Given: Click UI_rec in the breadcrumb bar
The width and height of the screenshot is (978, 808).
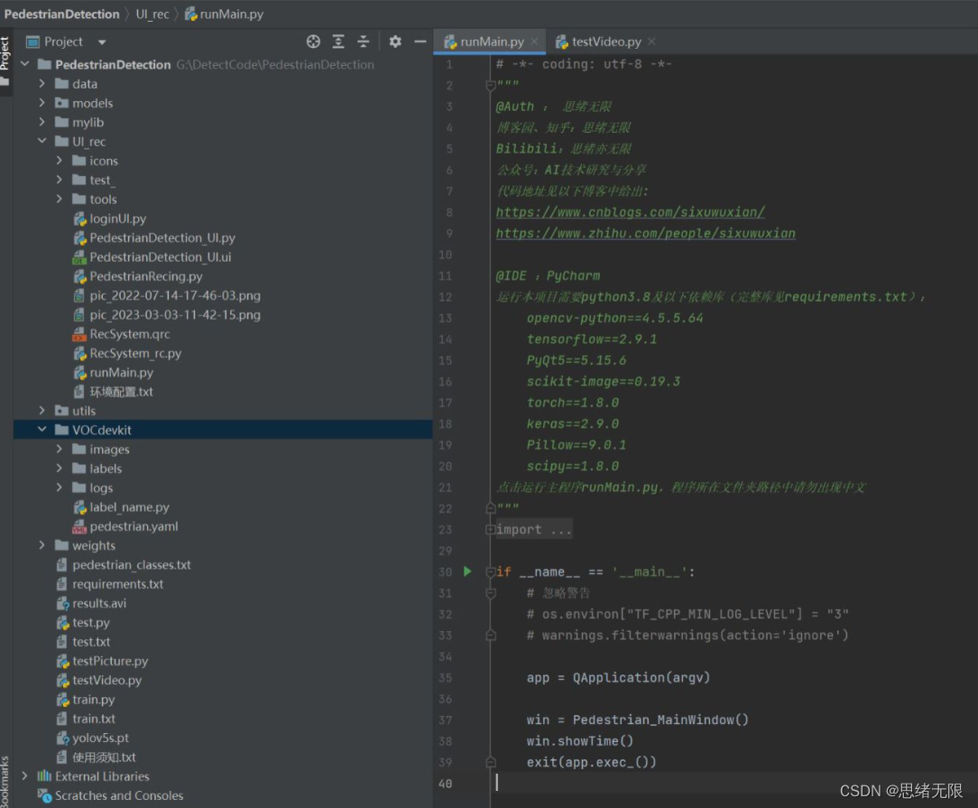Looking at the screenshot, I should pos(152,14).
